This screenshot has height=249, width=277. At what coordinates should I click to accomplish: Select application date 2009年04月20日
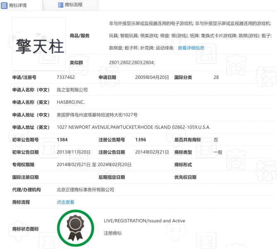152,77
